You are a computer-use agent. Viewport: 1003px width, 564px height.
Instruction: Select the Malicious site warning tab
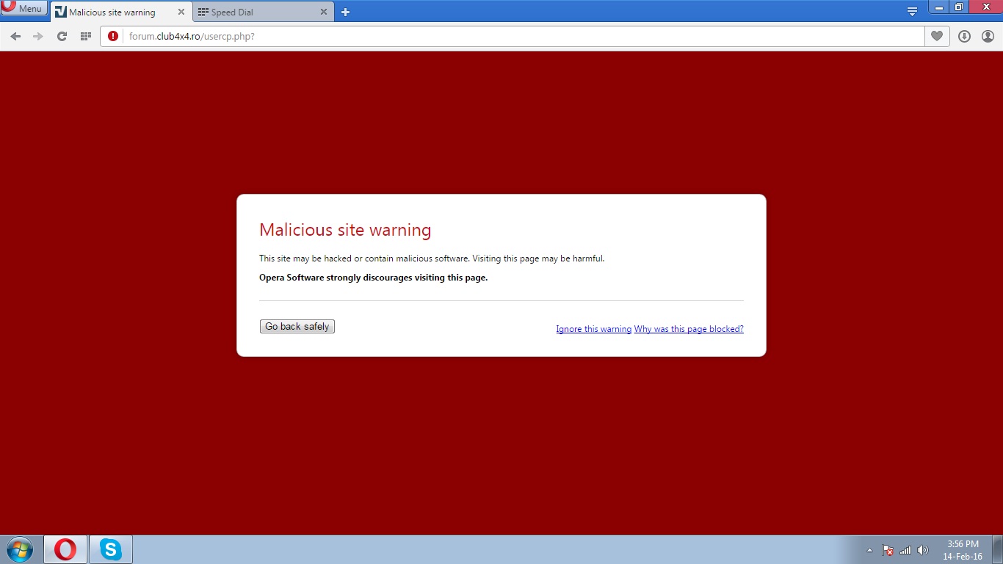tap(112, 12)
